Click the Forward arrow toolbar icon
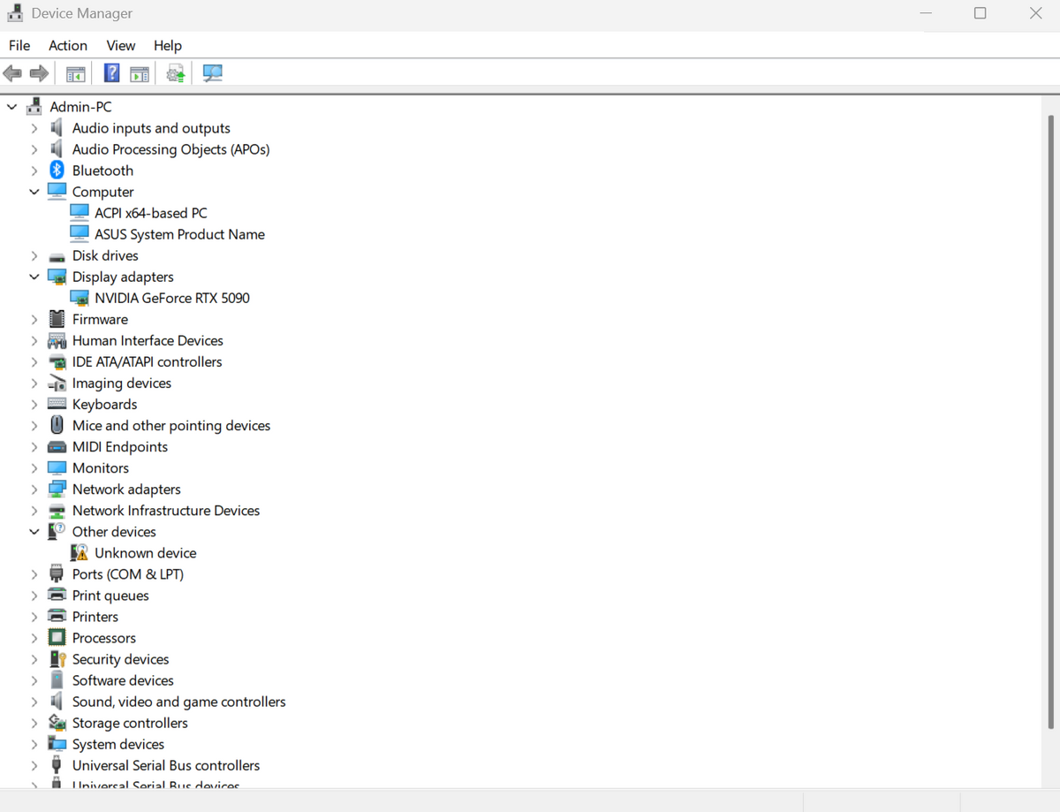The height and width of the screenshot is (812, 1060). 38,73
